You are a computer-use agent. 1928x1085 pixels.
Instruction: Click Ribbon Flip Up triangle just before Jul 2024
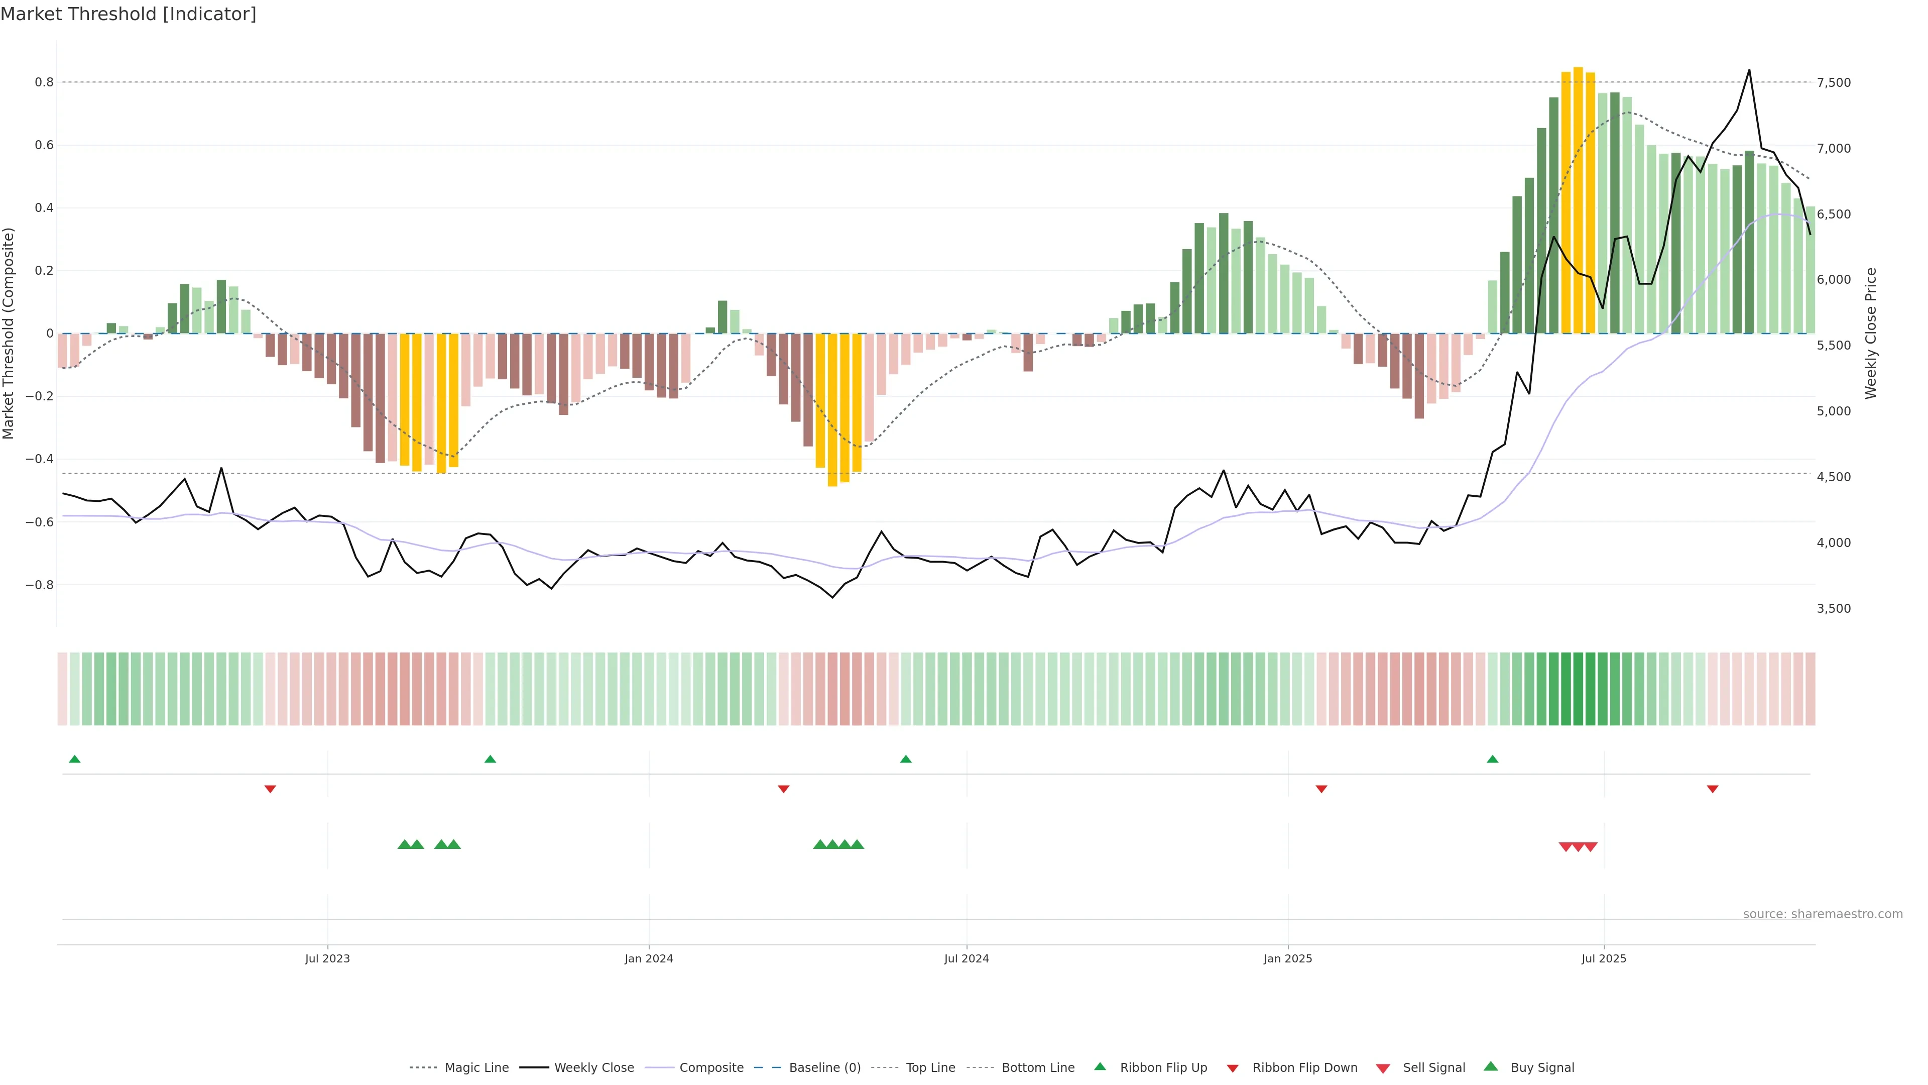tap(906, 759)
